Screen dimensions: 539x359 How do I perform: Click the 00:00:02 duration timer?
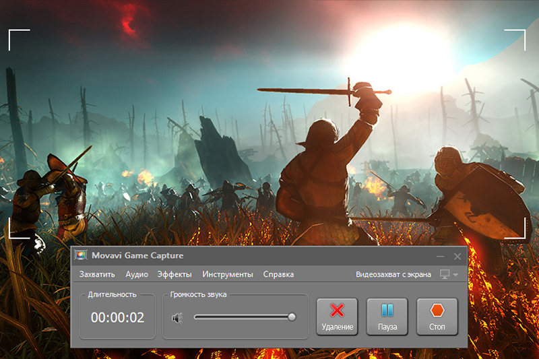tap(117, 317)
